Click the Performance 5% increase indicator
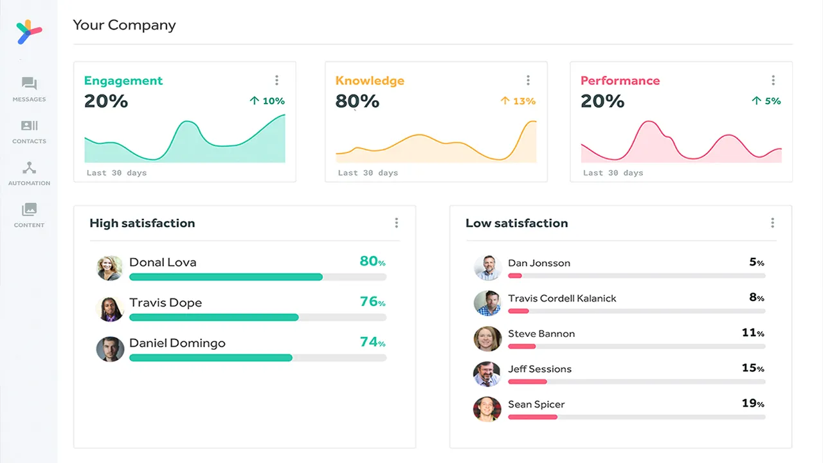The height and width of the screenshot is (463, 823). 766,101
